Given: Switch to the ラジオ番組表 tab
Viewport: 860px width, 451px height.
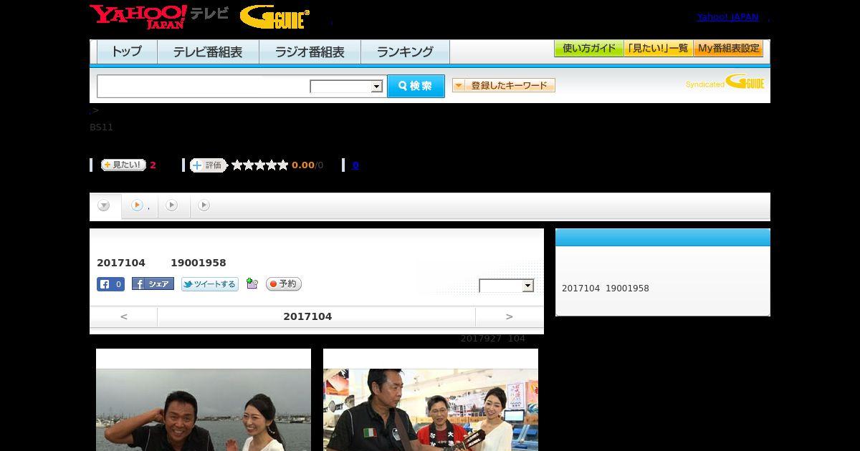Looking at the screenshot, I should (310, 52).
